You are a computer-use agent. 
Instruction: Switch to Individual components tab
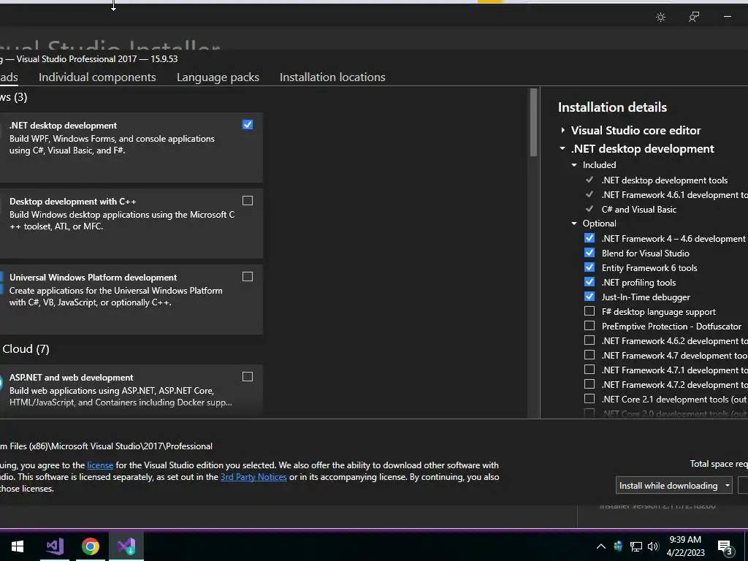(x=97, y=77)
